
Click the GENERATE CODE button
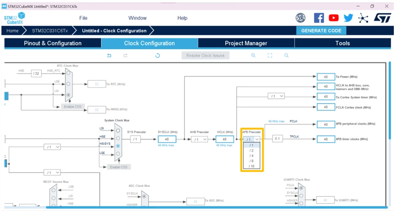321,31
